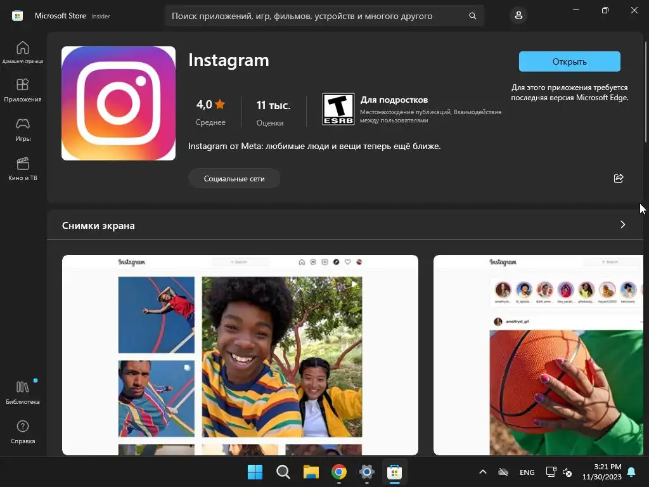
Task: Open the Movies and TV section
Action: 23,169
